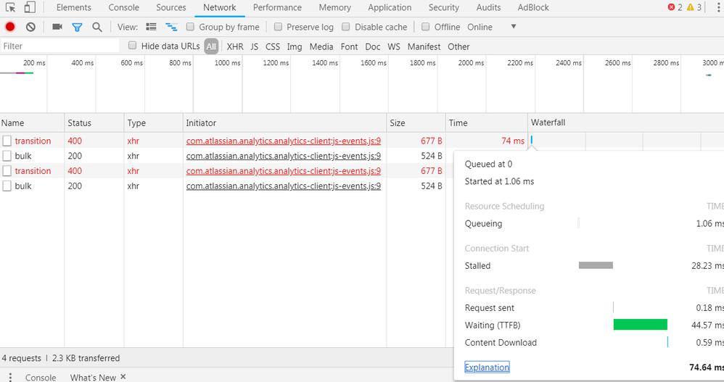Filter requests by Font
The height and width of the screenshot is (382, 724).
(x=349, y=46)
